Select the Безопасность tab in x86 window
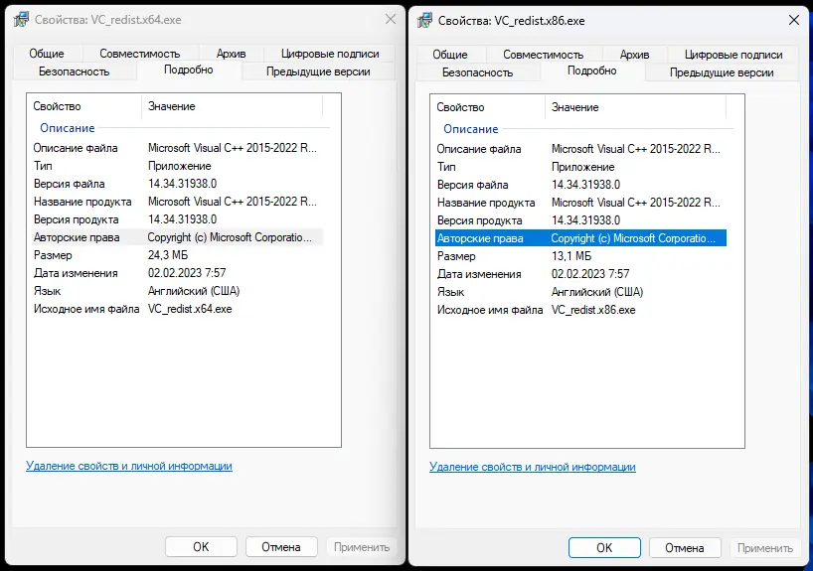Screen dimensions: 813x571 [x=477, y=72]
